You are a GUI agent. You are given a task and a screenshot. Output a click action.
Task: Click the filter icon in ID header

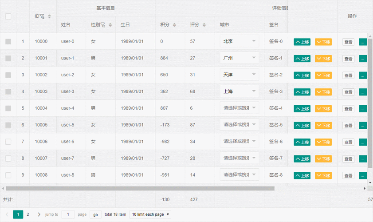[x=42, y=16]
